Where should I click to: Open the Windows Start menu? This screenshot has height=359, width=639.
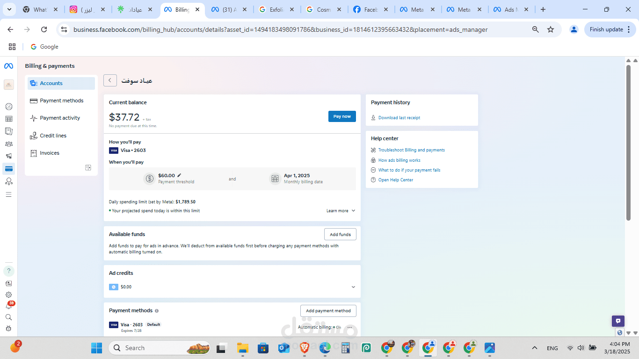pyautogui.click(x=97, y=348)
